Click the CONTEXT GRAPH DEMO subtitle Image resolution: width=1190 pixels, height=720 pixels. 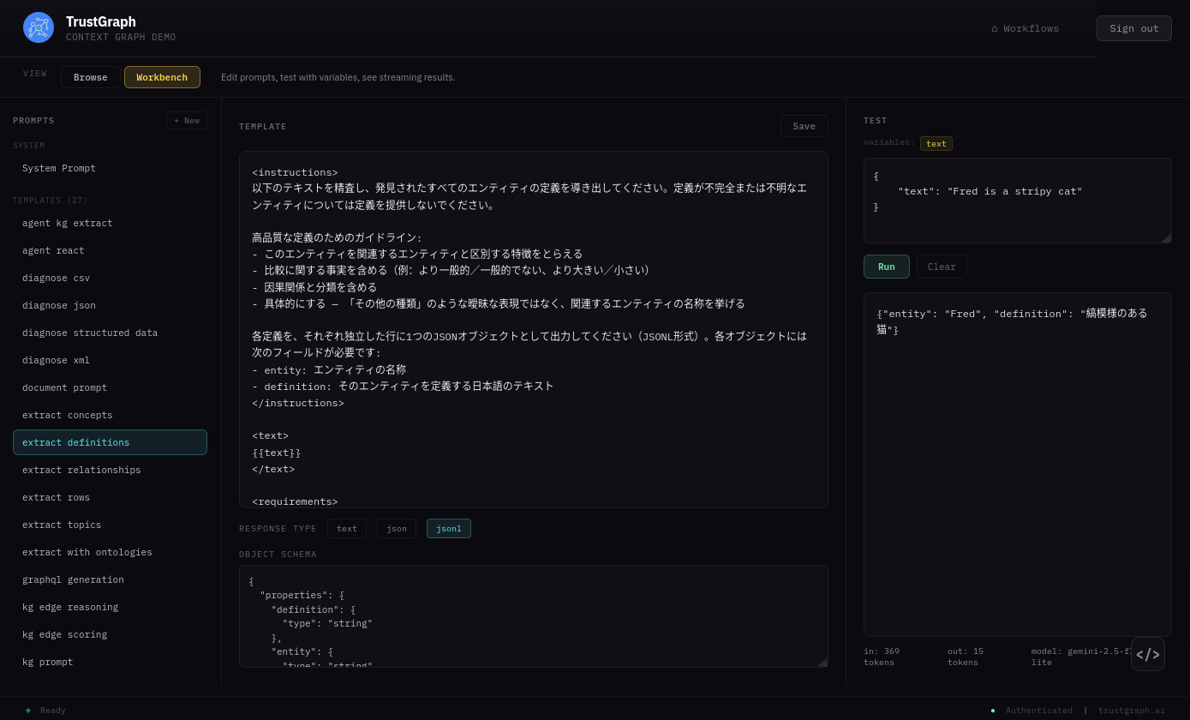click(x=121, y=38)
